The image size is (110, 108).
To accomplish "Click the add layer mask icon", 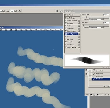I will 94,95.
